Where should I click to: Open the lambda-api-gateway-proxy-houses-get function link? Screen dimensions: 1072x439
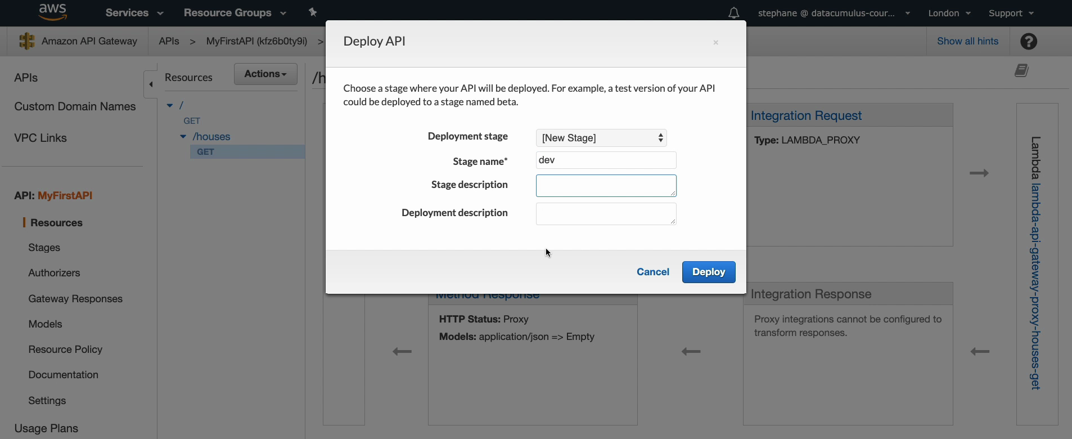coord(1035,286)
